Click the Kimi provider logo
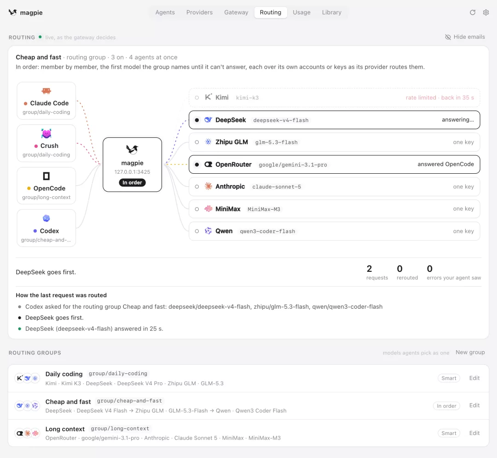This screenshot has height=458, width=497. click(x=208, y=97)
